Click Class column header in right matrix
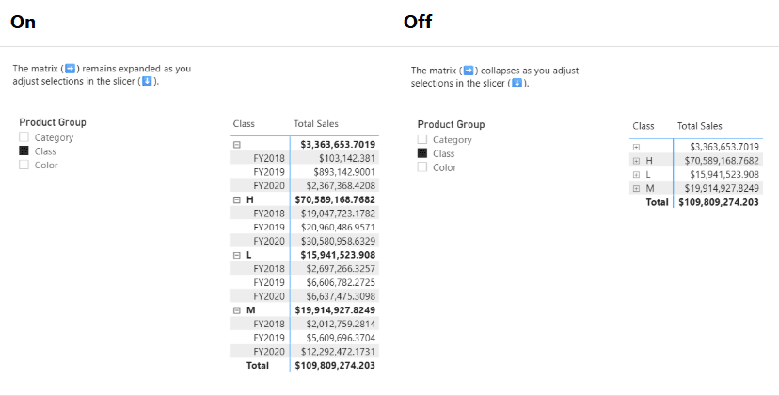 [644, 126]
